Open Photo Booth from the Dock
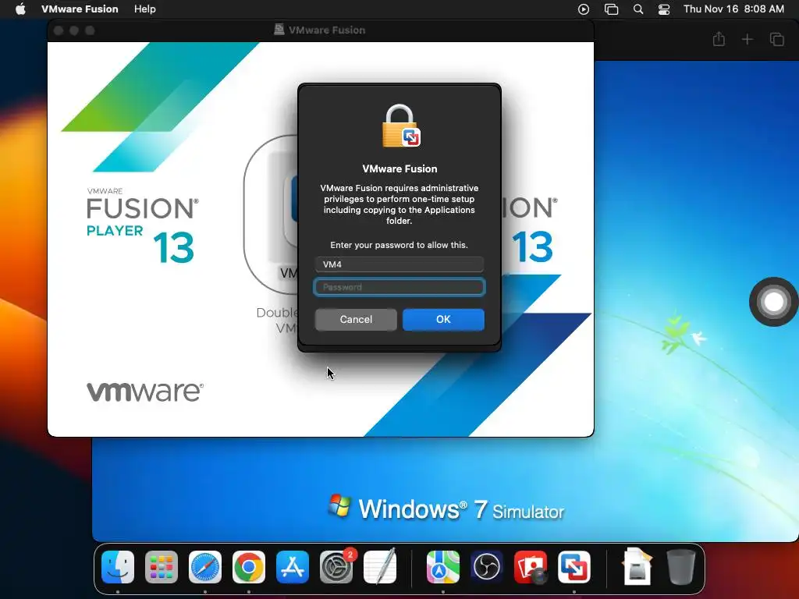 pos(531,566)
